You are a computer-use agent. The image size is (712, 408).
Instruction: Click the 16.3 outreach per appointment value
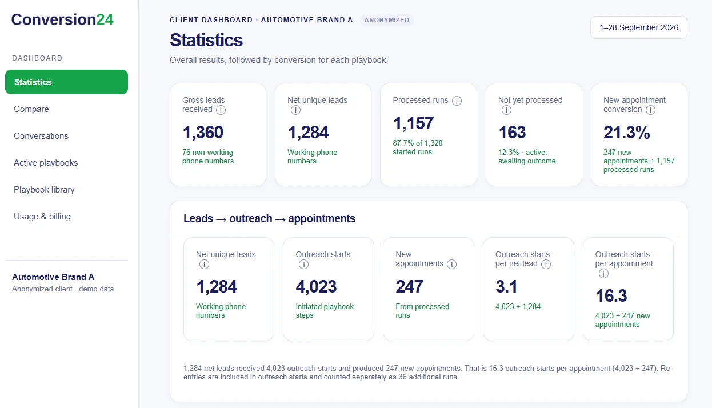pyautogui.click(x=611, y=296)
